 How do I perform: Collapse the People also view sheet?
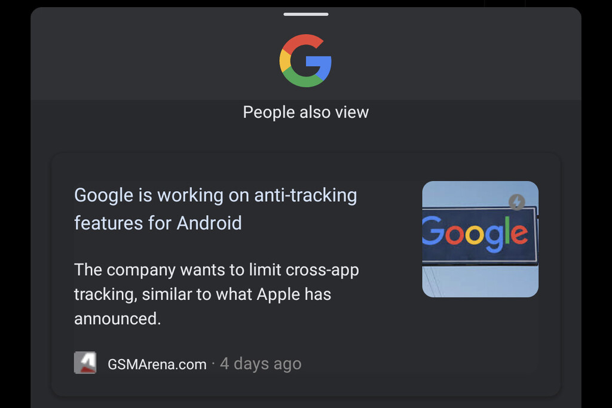pyautogui.click(x=305, y=14)
